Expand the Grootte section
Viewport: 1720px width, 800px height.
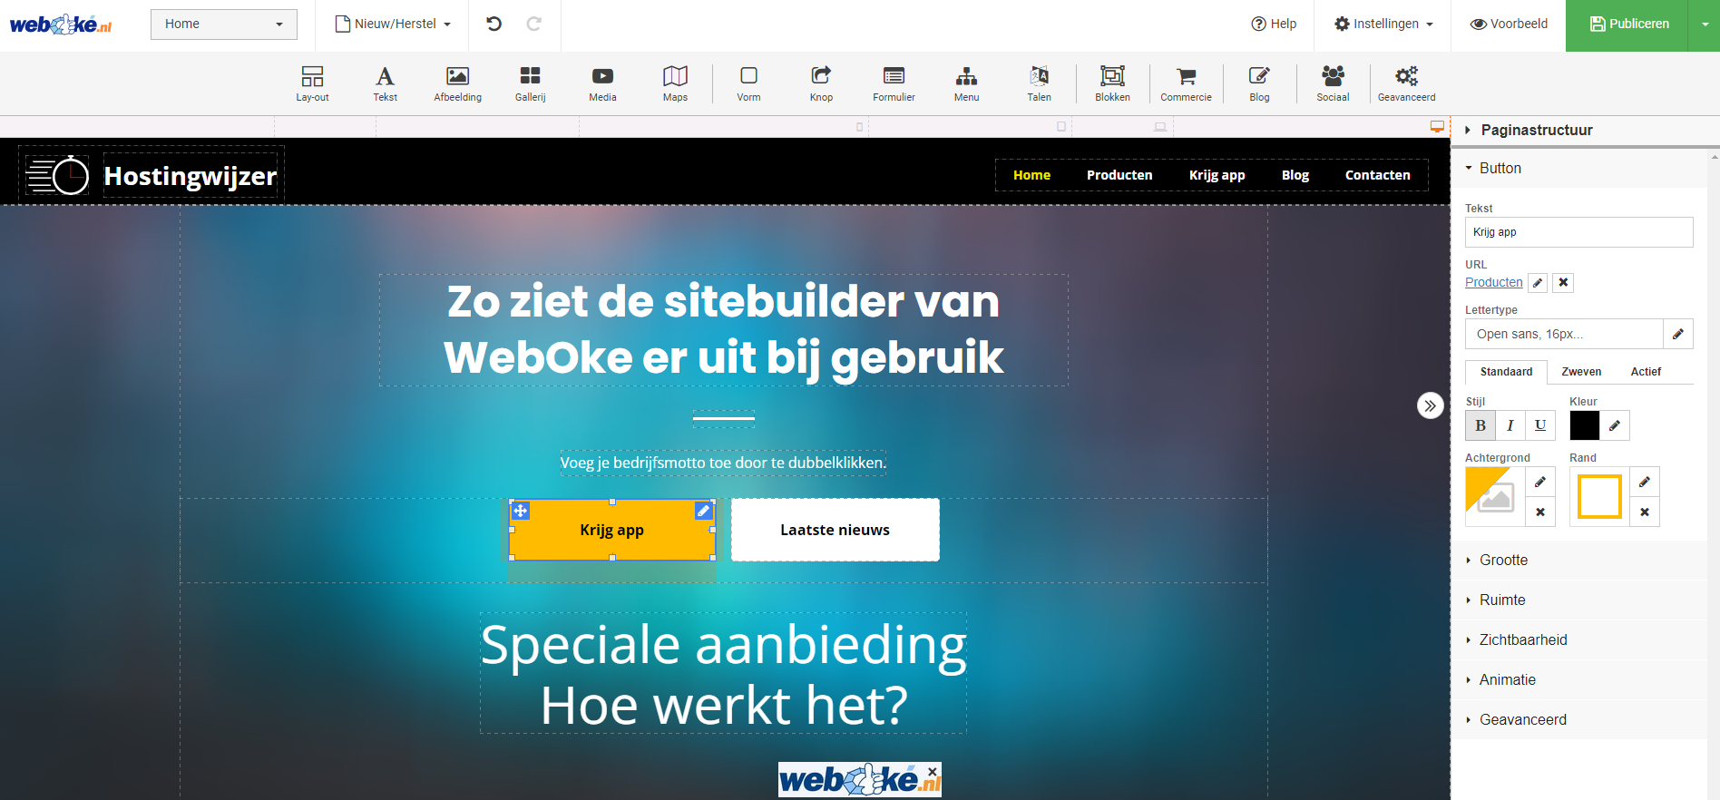1503,561
